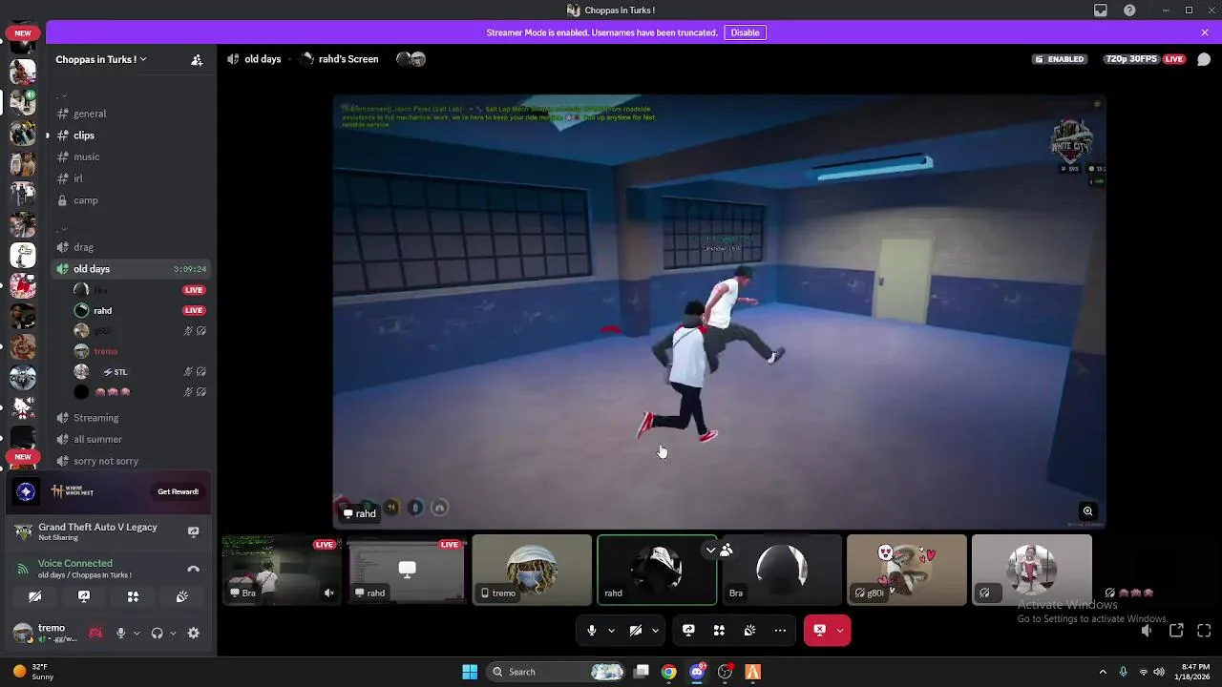
Task: Unmute Bra's stream speaker icon on thumbnail
Action: click(328, 593)
